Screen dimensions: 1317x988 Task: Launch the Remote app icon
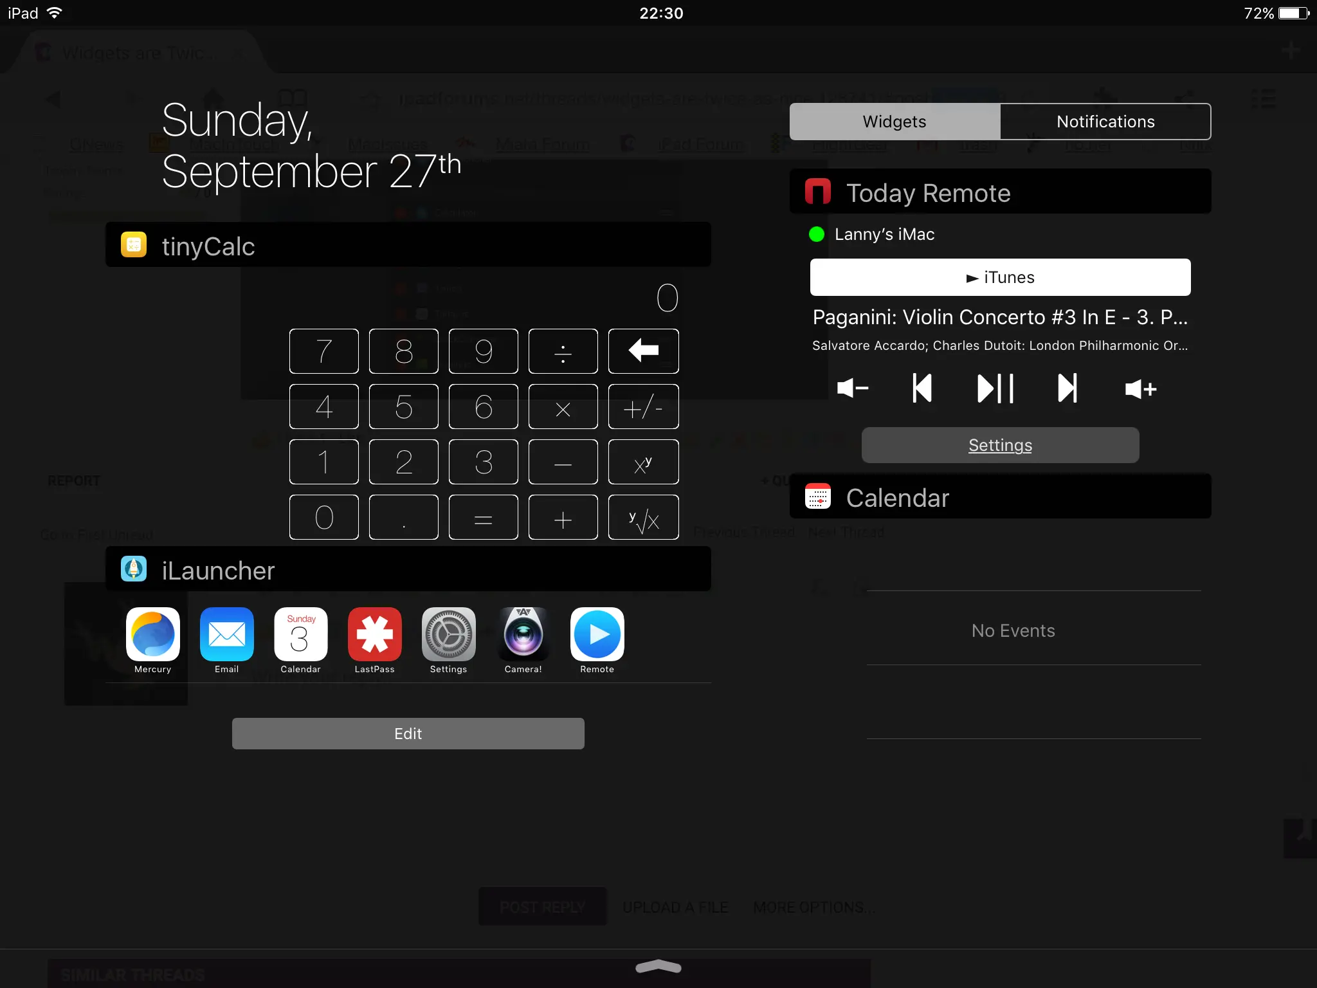pyautogui.click(x=597, y=635)
